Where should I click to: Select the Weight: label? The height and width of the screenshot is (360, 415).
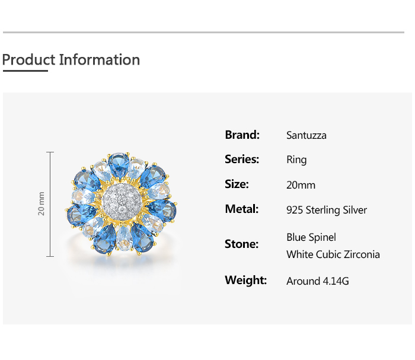tap(245, 280)
